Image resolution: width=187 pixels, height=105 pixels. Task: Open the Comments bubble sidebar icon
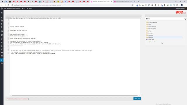[2, 27]
